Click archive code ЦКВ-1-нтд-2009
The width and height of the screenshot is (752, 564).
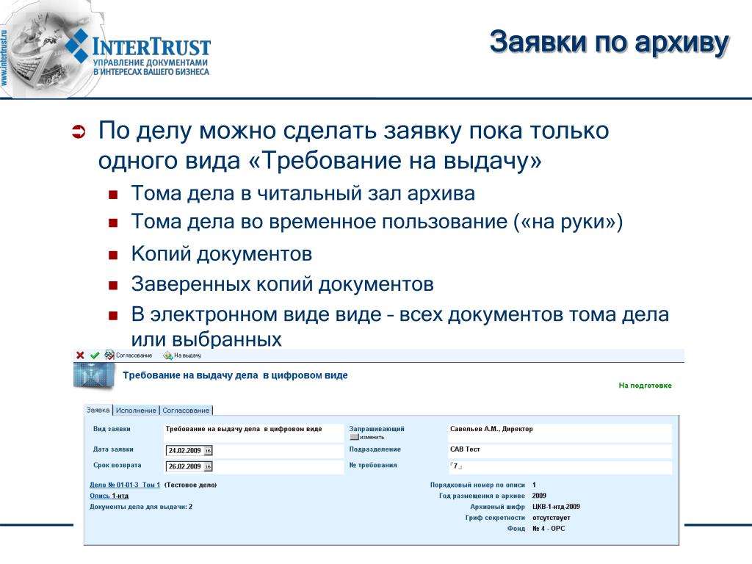(556, 507)
